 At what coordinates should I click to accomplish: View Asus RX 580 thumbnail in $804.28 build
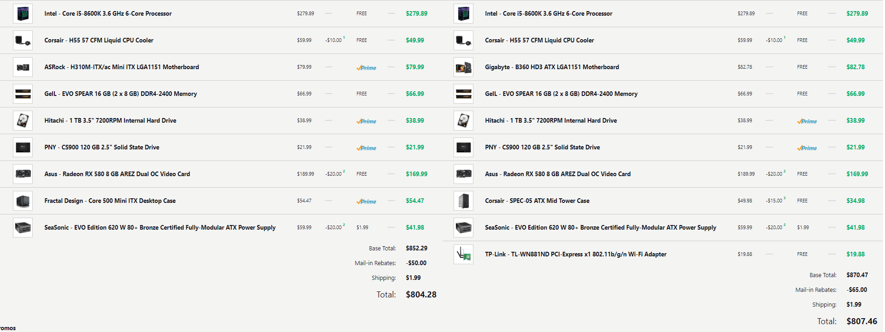(x=23, y=174)
